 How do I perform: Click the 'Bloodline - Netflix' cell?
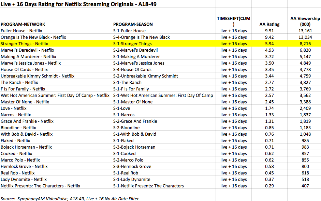pyautogui.click(x=18, y=128)
